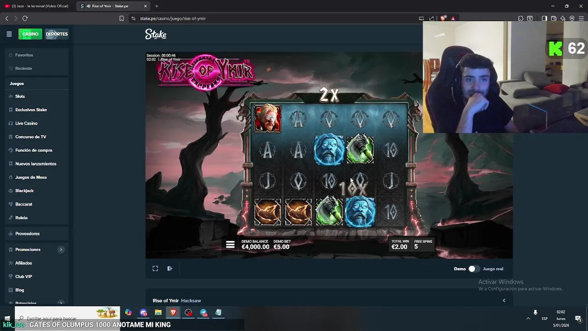The width and height of the screenshot is (588, 331).
Task: Toggle the browser sidebar panel
Action: pos(544,18)
